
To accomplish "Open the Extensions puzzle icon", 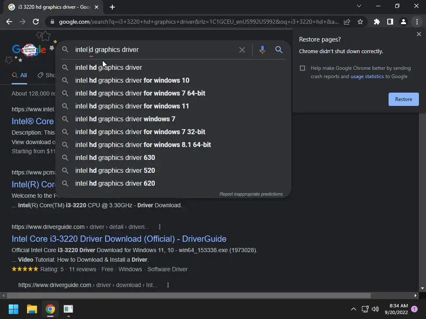I will tap(377, 22).
